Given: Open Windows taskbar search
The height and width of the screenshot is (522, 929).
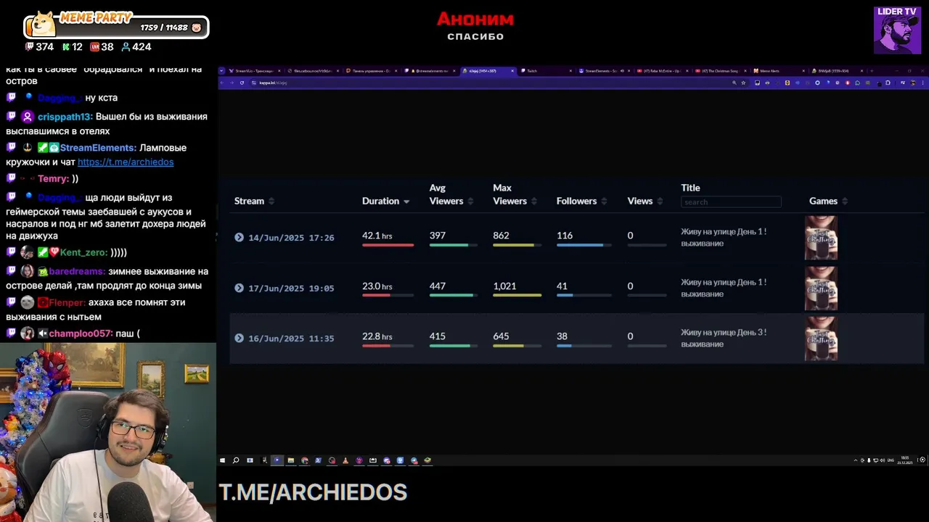Looking at the screenshot, I should tap(236, 460).
